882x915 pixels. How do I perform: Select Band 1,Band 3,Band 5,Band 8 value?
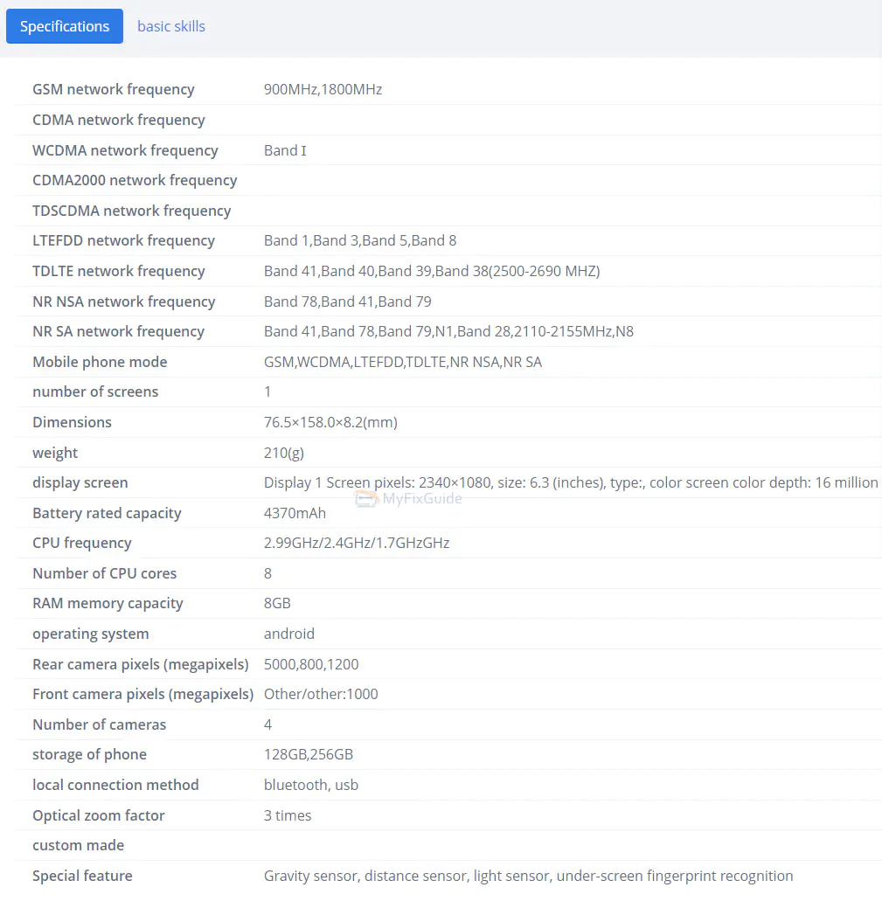[360, 240]
